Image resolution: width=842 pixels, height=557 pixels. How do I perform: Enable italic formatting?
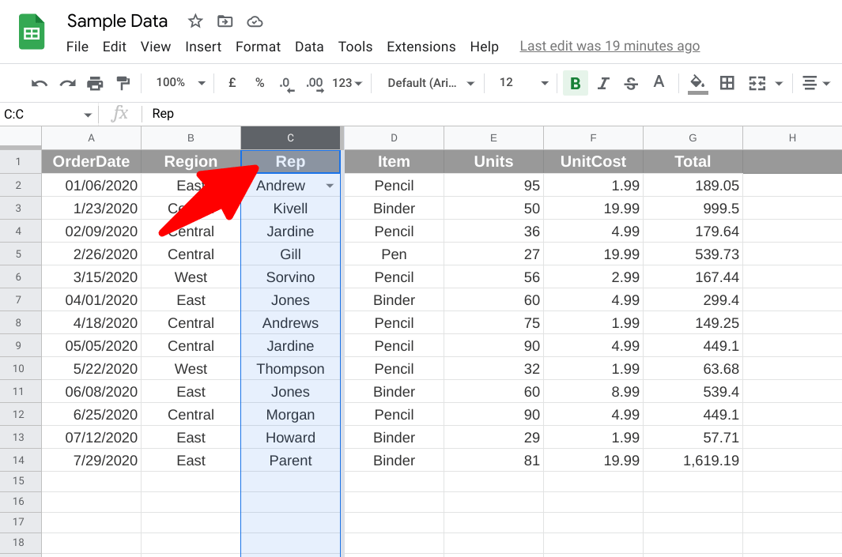pos(602,82)
